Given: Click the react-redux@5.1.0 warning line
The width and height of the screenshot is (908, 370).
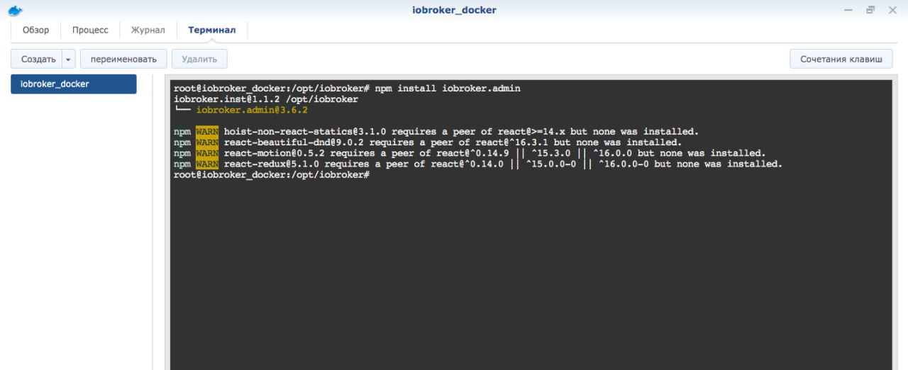Looking at the screenshot, I should [x=477, y=164].
